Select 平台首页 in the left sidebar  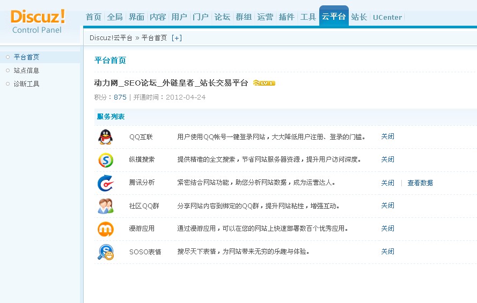tap(26, 57)
